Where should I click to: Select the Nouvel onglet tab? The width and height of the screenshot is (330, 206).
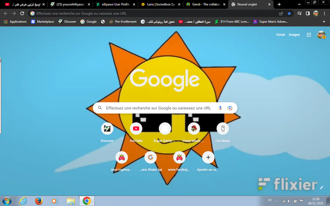pos(250,4)
